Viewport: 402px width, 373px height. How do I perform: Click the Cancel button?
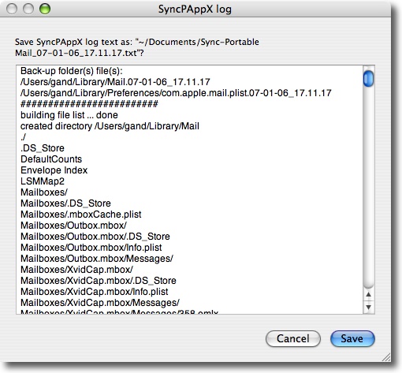click(x=293, y=338)
